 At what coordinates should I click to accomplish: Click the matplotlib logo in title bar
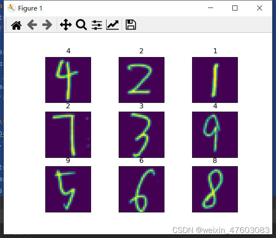tap(12, 8)
